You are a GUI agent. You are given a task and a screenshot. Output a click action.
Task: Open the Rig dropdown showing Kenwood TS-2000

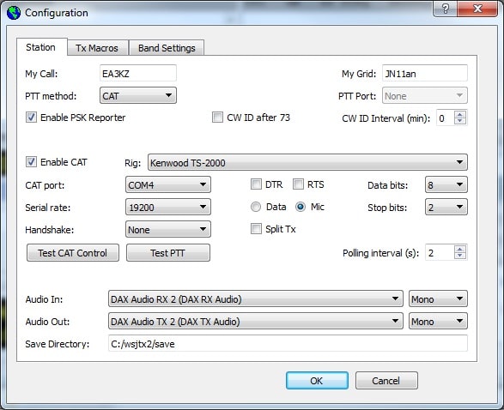(307, 162)
